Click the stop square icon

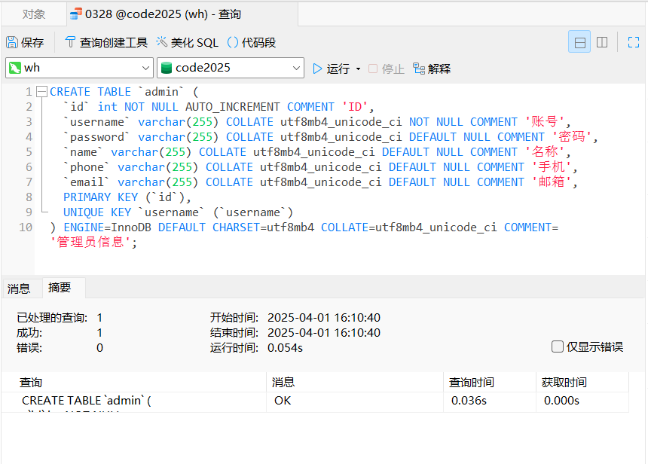[x=373, y=69]
